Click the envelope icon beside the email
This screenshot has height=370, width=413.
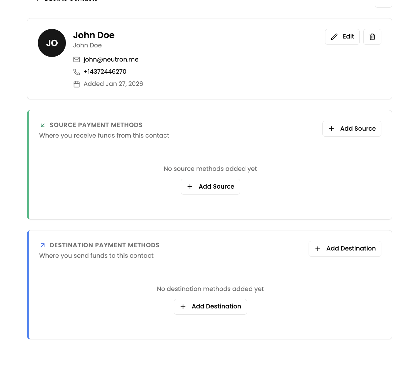[x=77, y=60]
